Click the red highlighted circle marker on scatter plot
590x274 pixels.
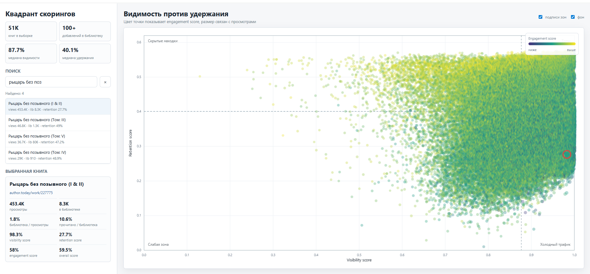567,154
